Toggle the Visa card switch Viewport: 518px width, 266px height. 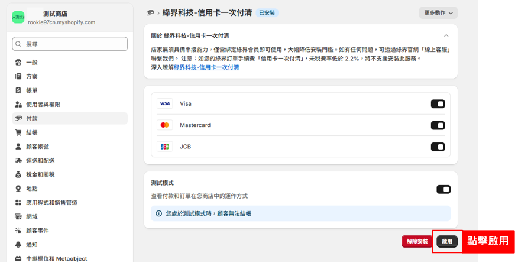(438, 104)
